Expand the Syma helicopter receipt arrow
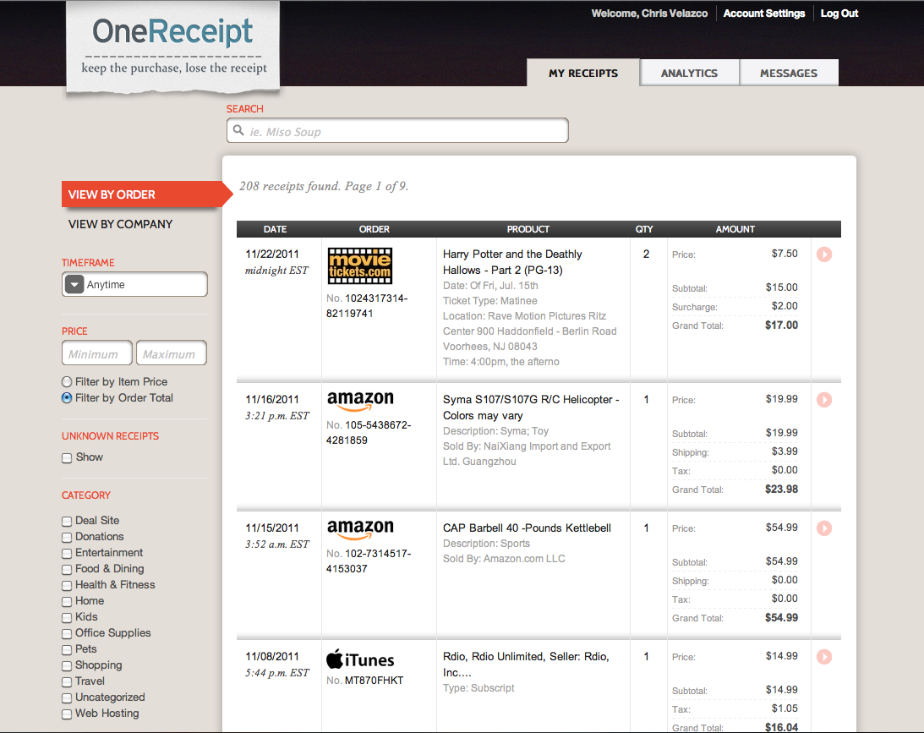This screenshot has width=924, height=733. 823,400
